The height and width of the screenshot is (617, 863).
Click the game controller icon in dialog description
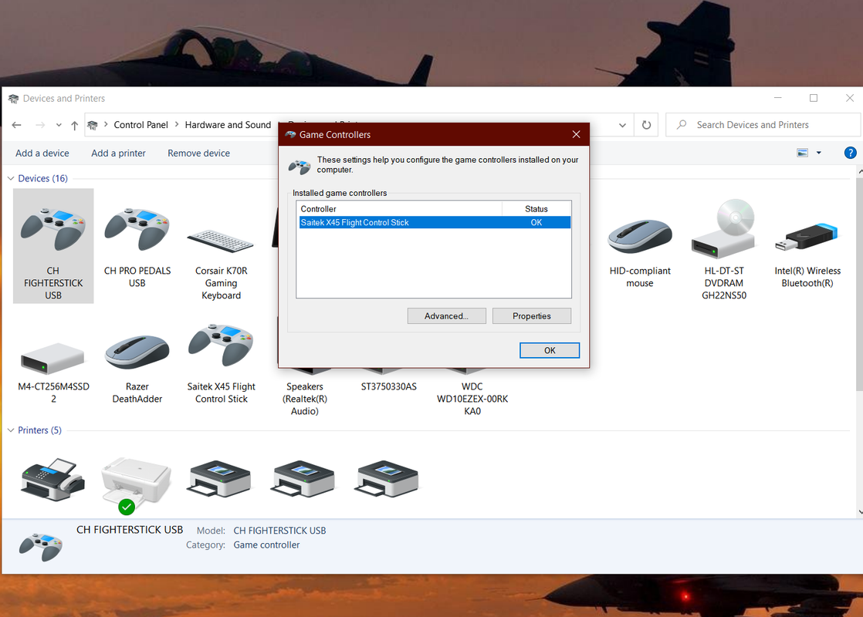pyautogui.click(x=300, y=166)
